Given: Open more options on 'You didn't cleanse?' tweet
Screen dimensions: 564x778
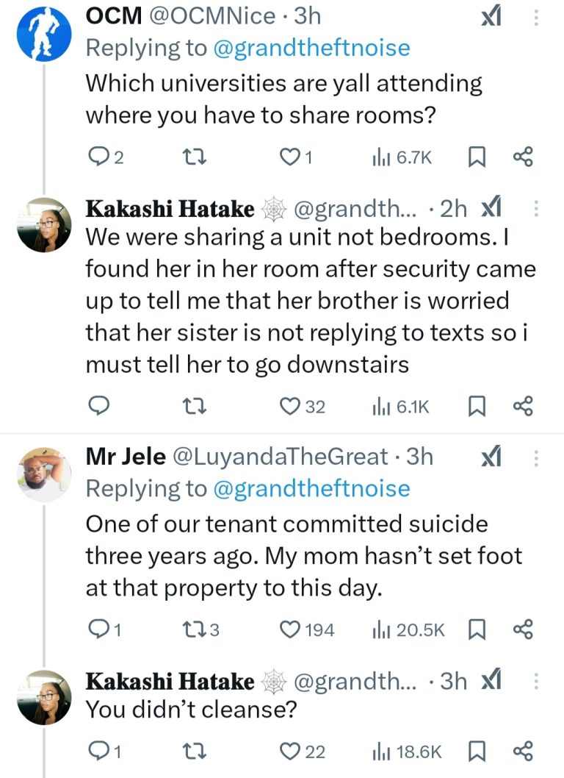Looking at the screenshot, I should [x=535, y=681].
